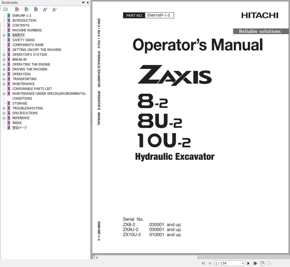Viewport: 290px width, 267px height.
Task: Open the 空白ページ bookmark
Action: tap(19, 128)
